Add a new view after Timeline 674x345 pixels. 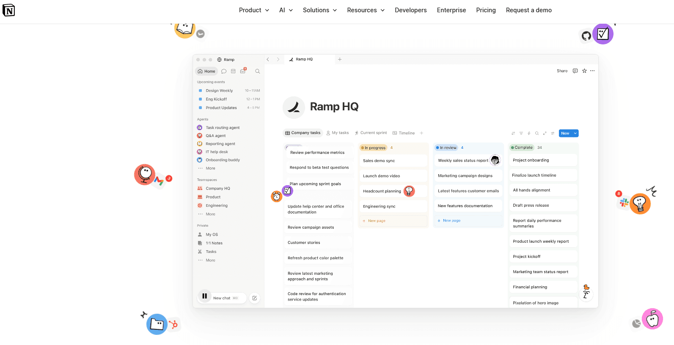point(421,133)
